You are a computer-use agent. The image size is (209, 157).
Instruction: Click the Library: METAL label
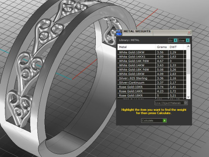pos(129,40)
